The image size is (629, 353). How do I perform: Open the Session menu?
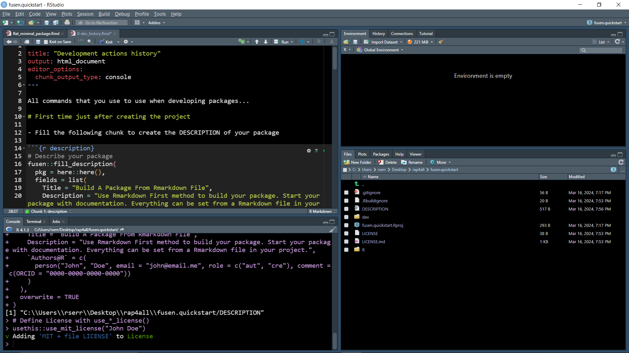coord(85,14)
